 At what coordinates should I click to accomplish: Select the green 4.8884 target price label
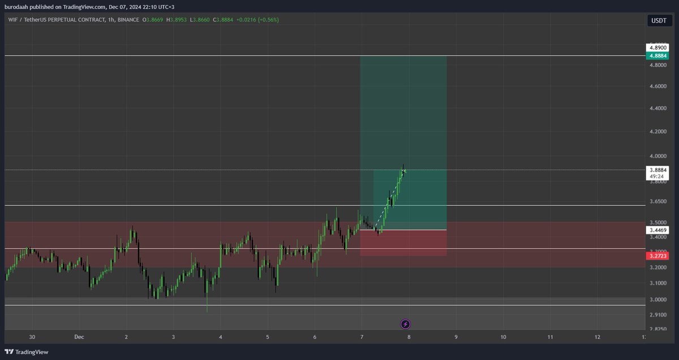click(x=658, y=56)
